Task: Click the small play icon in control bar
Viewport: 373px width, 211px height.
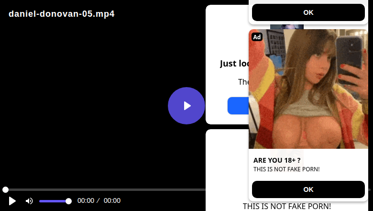Action: point(12,201)
